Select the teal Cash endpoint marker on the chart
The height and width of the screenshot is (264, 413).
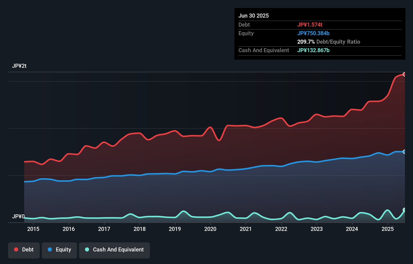[404, 210]
